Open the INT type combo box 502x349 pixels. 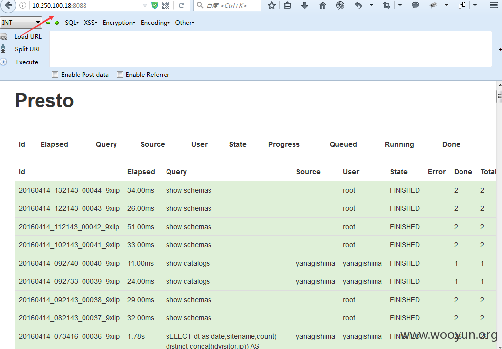pos(21,22)
